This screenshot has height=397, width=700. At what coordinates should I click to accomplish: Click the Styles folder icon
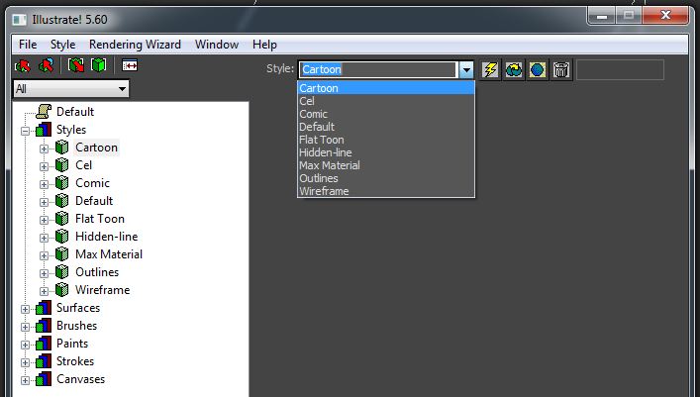[44, 130]
